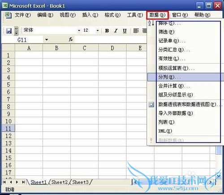Click the 数据(D) menu
Screen dimensions: 224x195
(157, 15)
